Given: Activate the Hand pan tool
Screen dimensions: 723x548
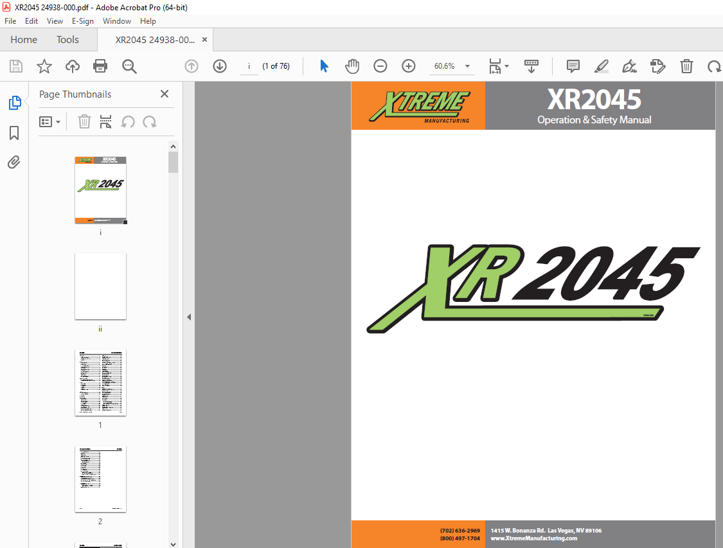Looking at the screenshot, I should pos(352,66).
